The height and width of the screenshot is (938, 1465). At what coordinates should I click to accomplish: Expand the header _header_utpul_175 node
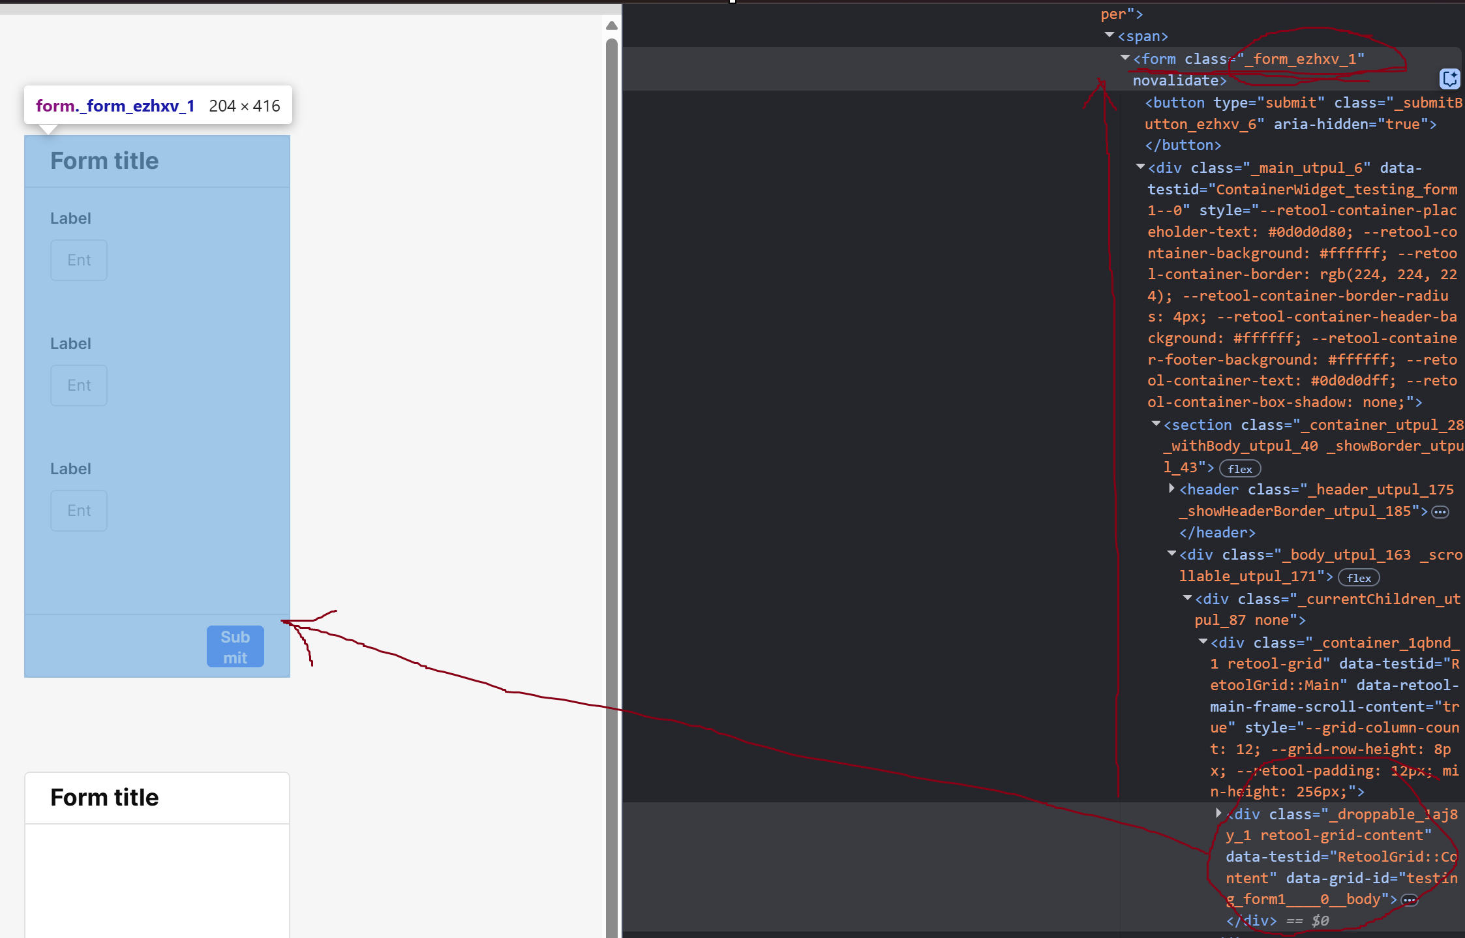(x=1171, y=489)
